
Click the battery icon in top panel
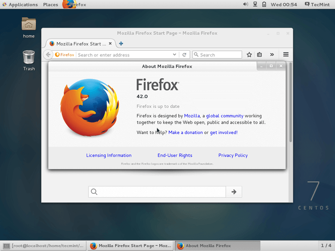pos(264,4)
